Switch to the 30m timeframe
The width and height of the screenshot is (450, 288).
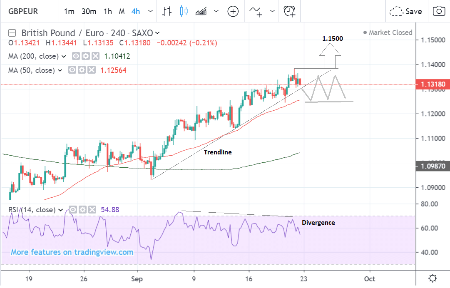coord(89,11)
